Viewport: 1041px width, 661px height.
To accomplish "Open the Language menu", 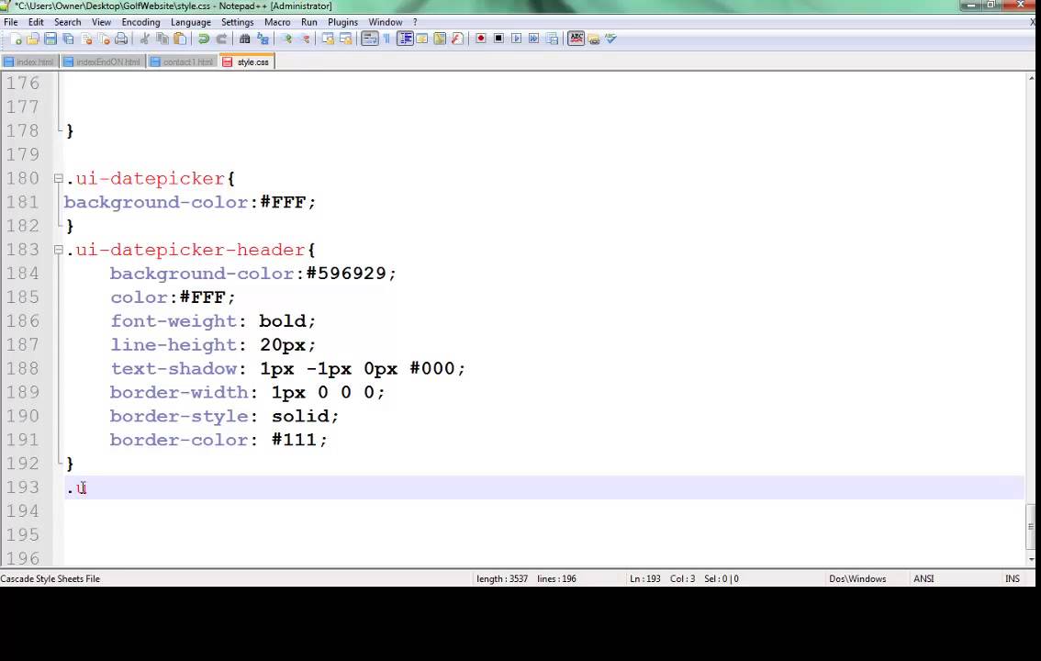I will click(191, 22).
